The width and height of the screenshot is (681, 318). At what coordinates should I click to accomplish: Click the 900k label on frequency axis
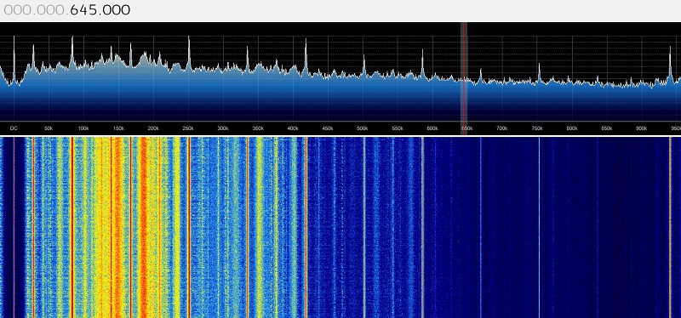pyautogui.click(x=642, y=128)
